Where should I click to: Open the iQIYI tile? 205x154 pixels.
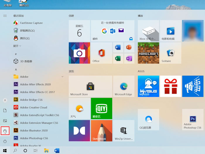coord(101,109)
